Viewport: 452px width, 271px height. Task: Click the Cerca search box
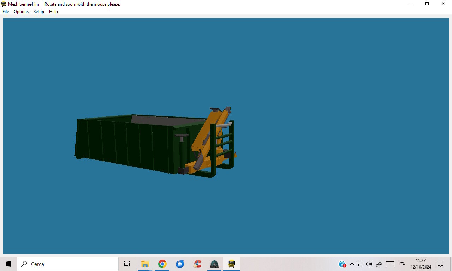click(68, 264)
